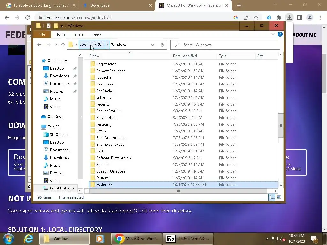Sort by the Size column header
This screenshot has width=327, height=245.
[x=261, y=56]
